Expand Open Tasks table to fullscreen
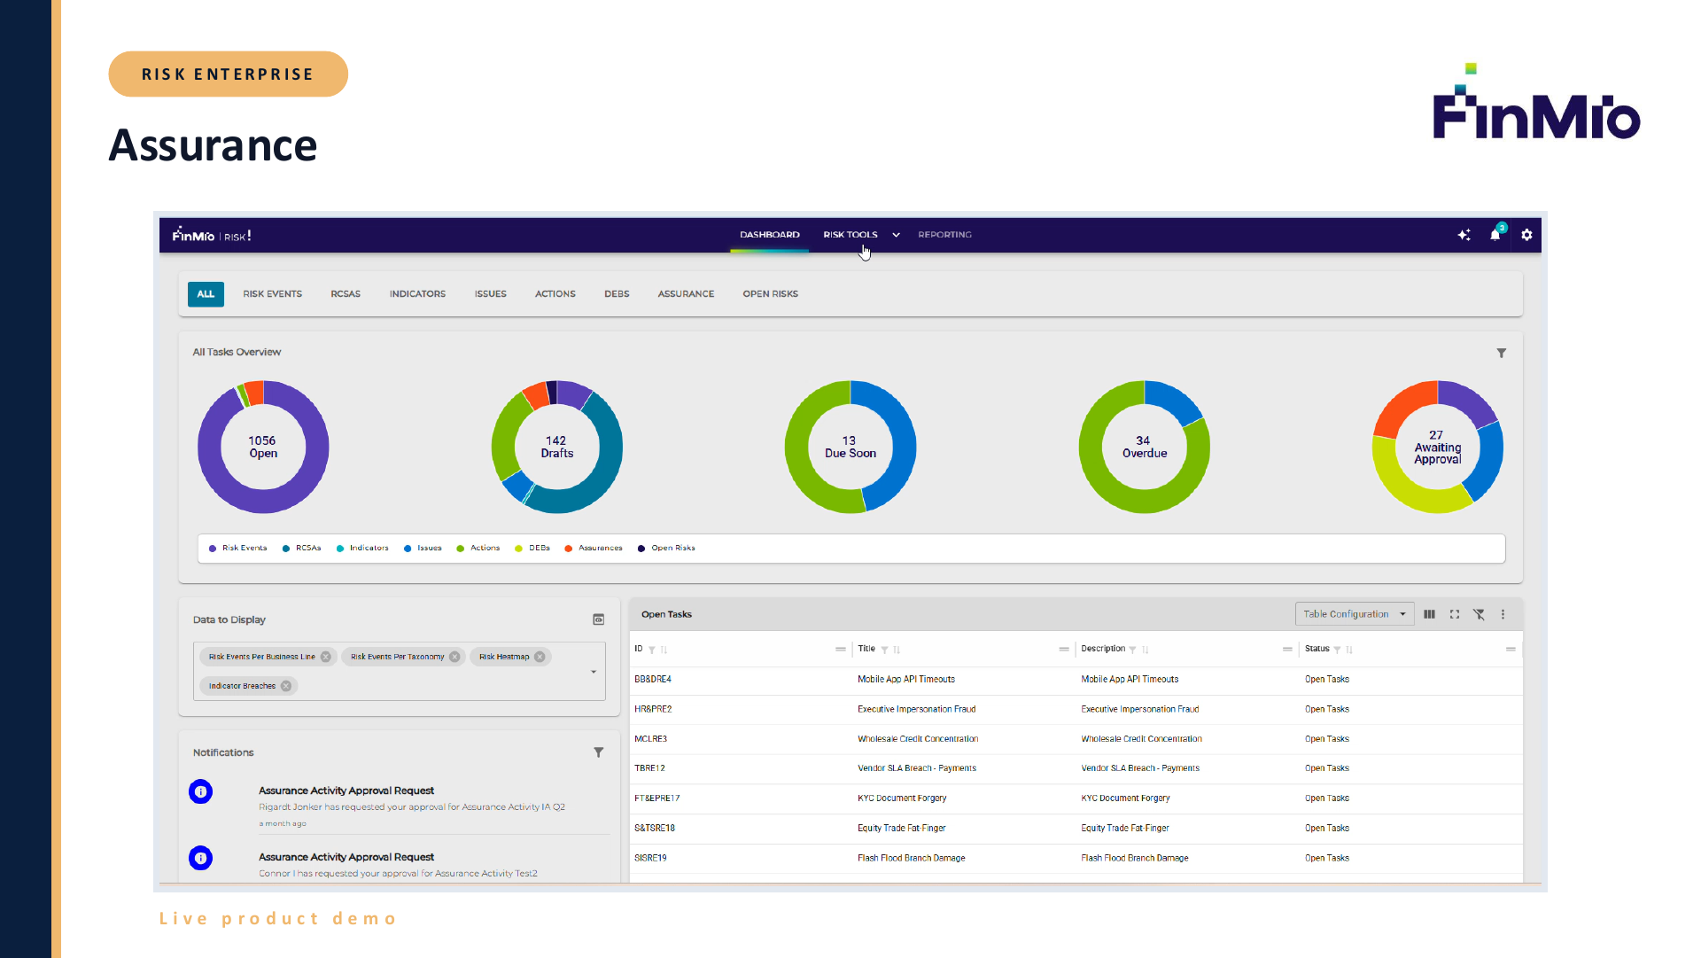 point(1455,614)
